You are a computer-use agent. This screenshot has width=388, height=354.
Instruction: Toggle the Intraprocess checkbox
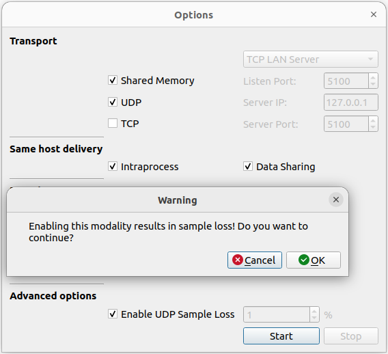(x=113, y=166)
